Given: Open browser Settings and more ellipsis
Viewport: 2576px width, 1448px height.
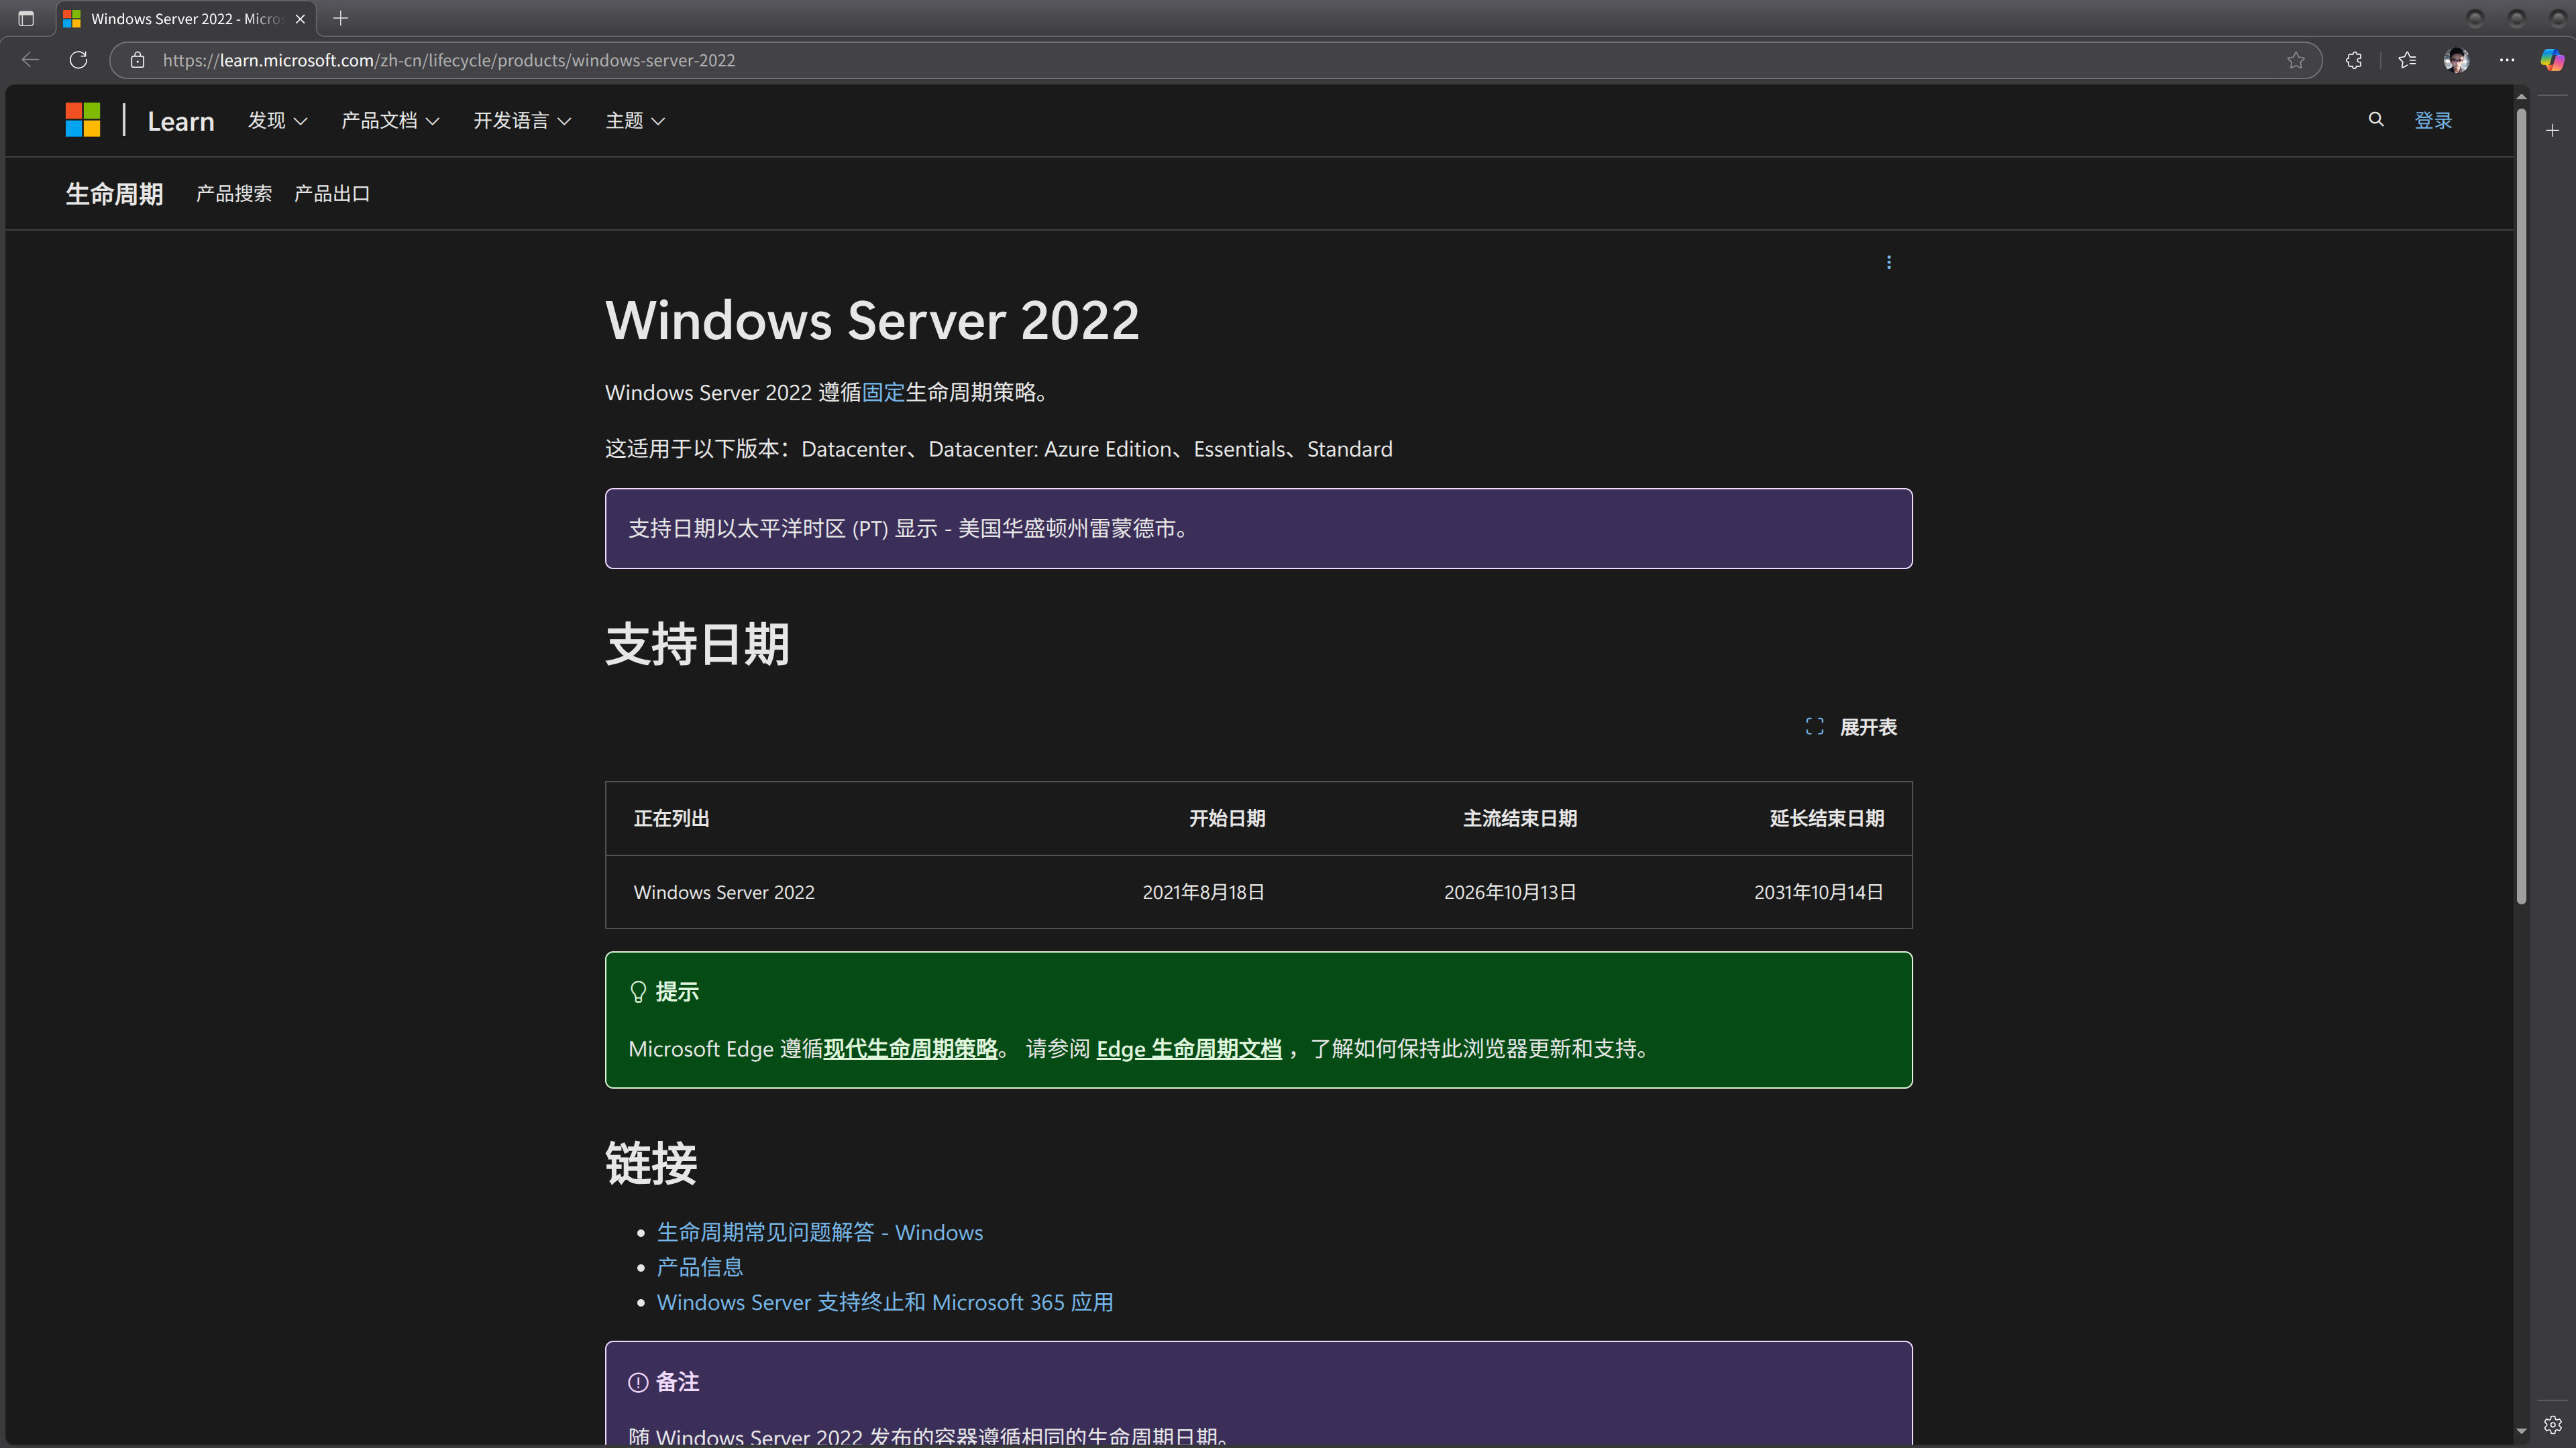Looking at the screenshot, I should 2506,60.
